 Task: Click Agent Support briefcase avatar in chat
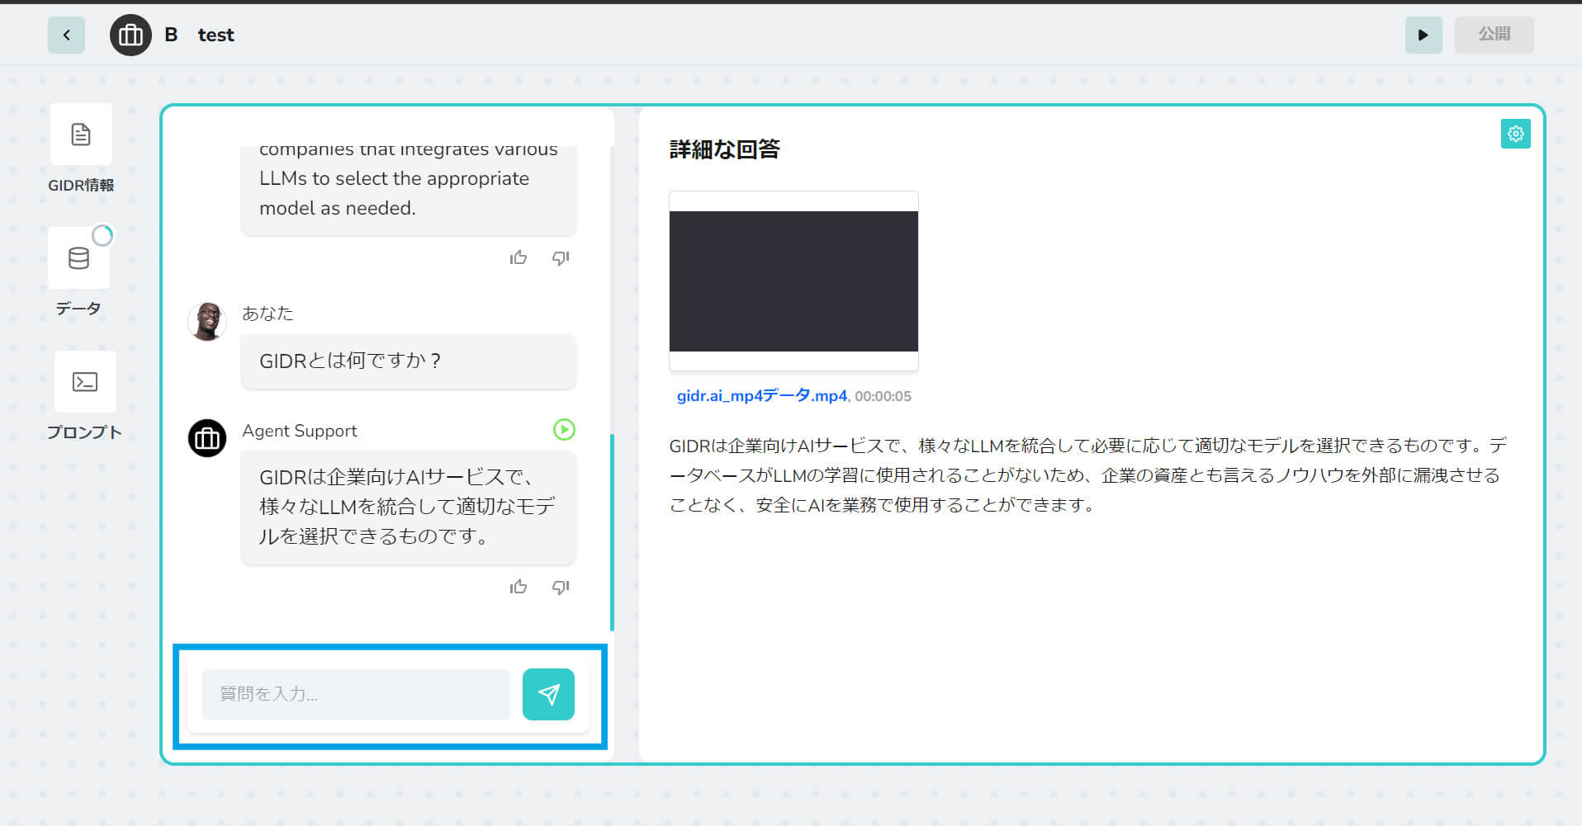[207, 438]
